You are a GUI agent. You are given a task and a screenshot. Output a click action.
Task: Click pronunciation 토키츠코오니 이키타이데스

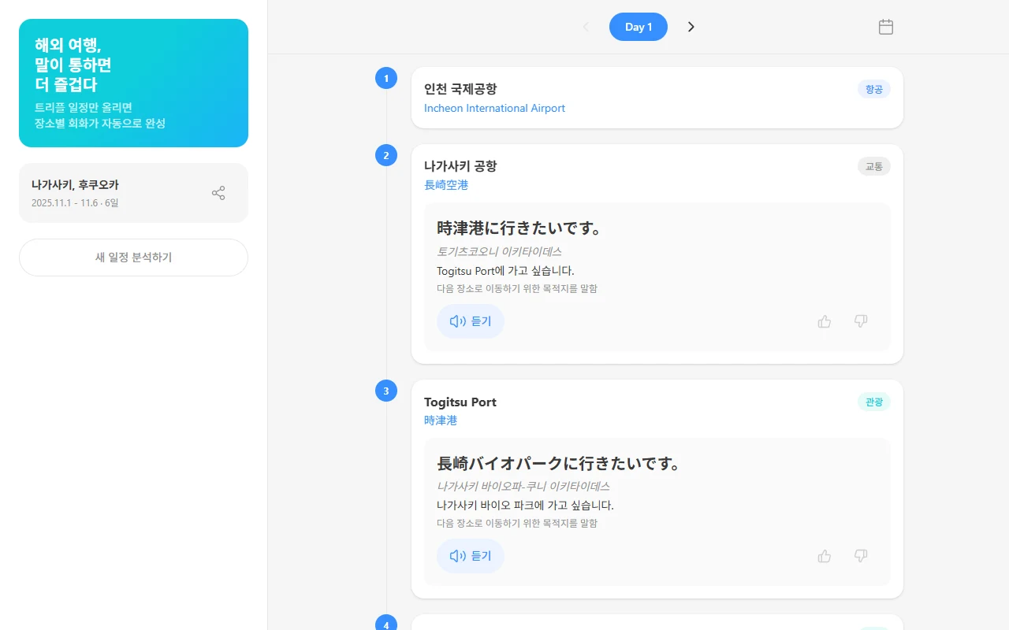tap(499, 251)
